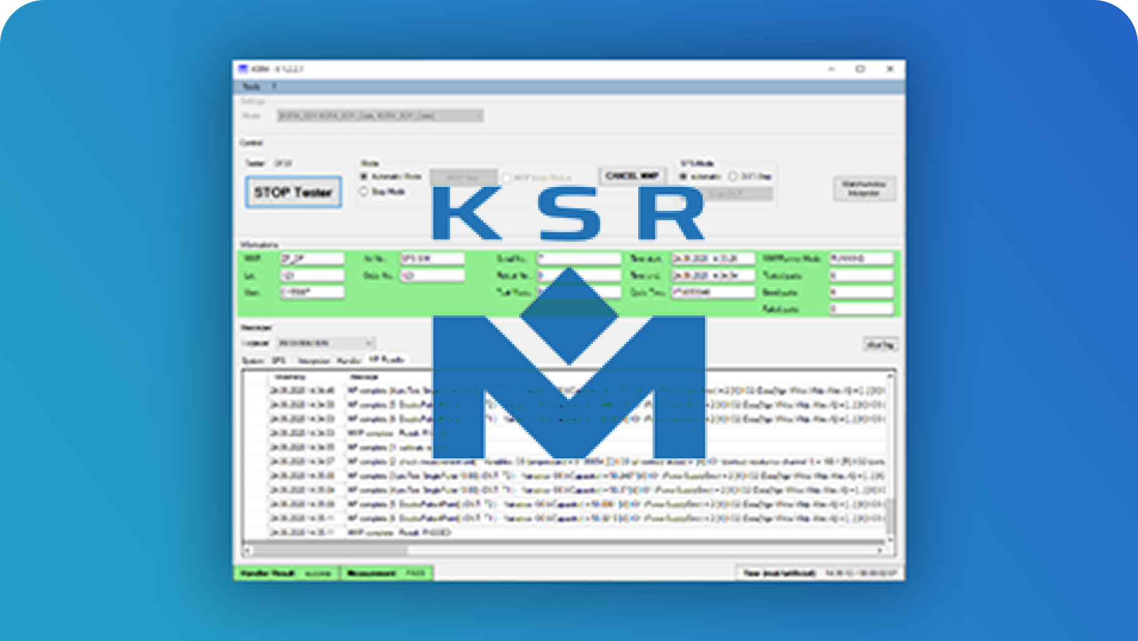1138x641 pixels.
Task: Click the KSRM application icon in title bar
Action: pyautogui.click(x=243, y=69)
